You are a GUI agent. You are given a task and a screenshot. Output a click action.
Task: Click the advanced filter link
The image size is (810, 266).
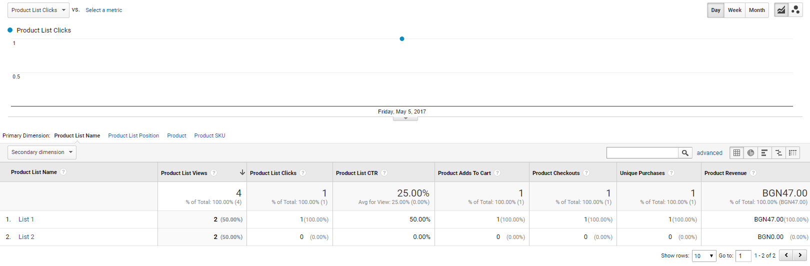709,153
